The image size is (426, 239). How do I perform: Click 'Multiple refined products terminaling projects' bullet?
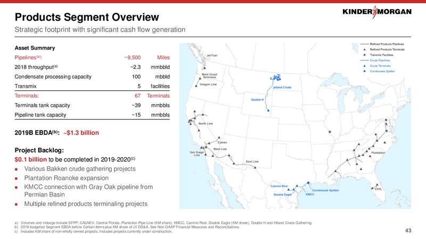tap(86, 204)
